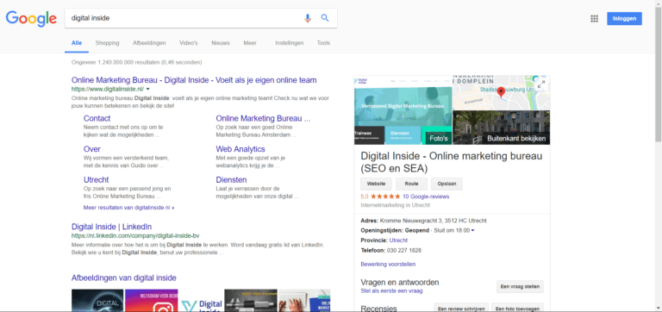The image size is (662, 312).
Task: Open Online Marketing Bureau - Digital Inside result
Action: click(194, 80)
